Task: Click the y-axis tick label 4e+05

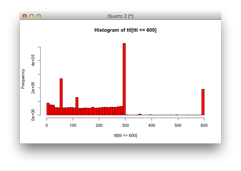Action: point(33,60)
